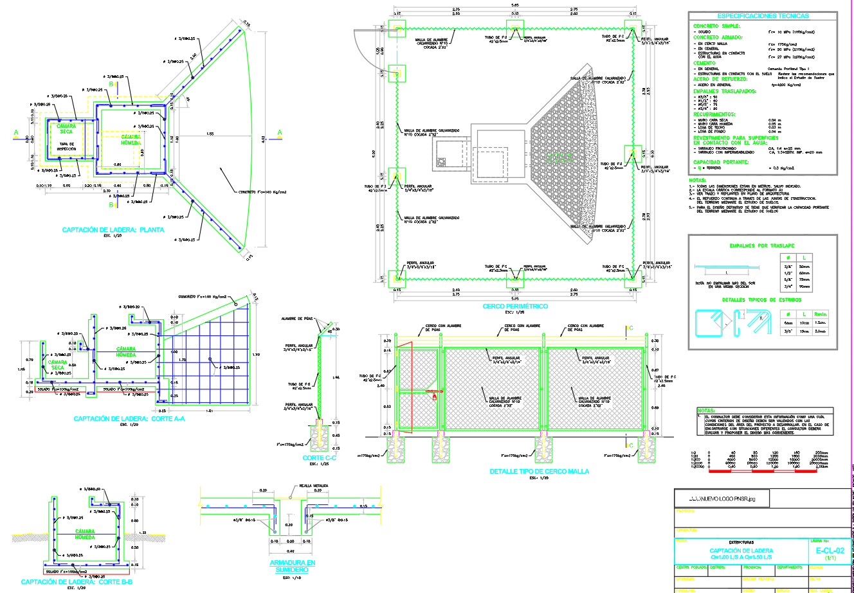
Task: Select the CAPTACIÓN DE LADERA: PLANTA caption
Action: click(113, 230)
